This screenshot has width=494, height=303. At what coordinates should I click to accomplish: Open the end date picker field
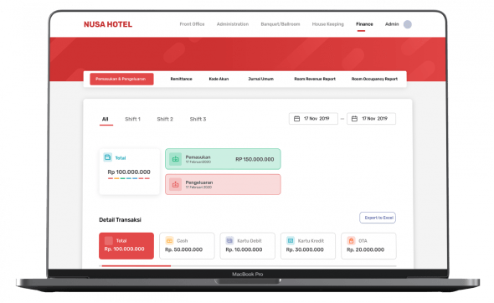click(x=371, y=119)
